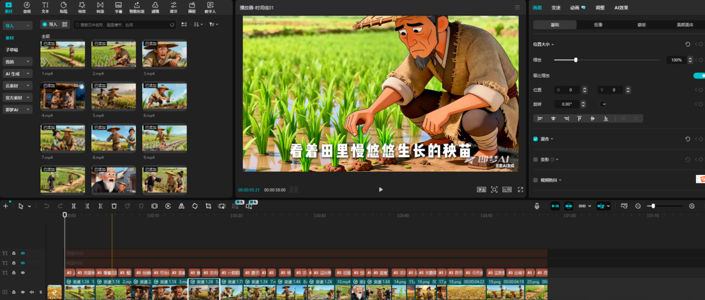Click the 滤镜 (Filters) icon
Viewport: 705px width, 300px height.
pyautogui.click(x=155, y=7)
